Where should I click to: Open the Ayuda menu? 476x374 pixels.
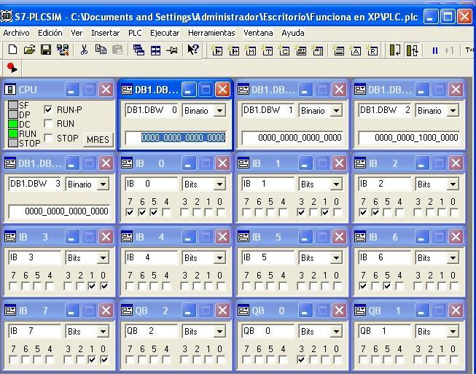[x=292, y=33]
